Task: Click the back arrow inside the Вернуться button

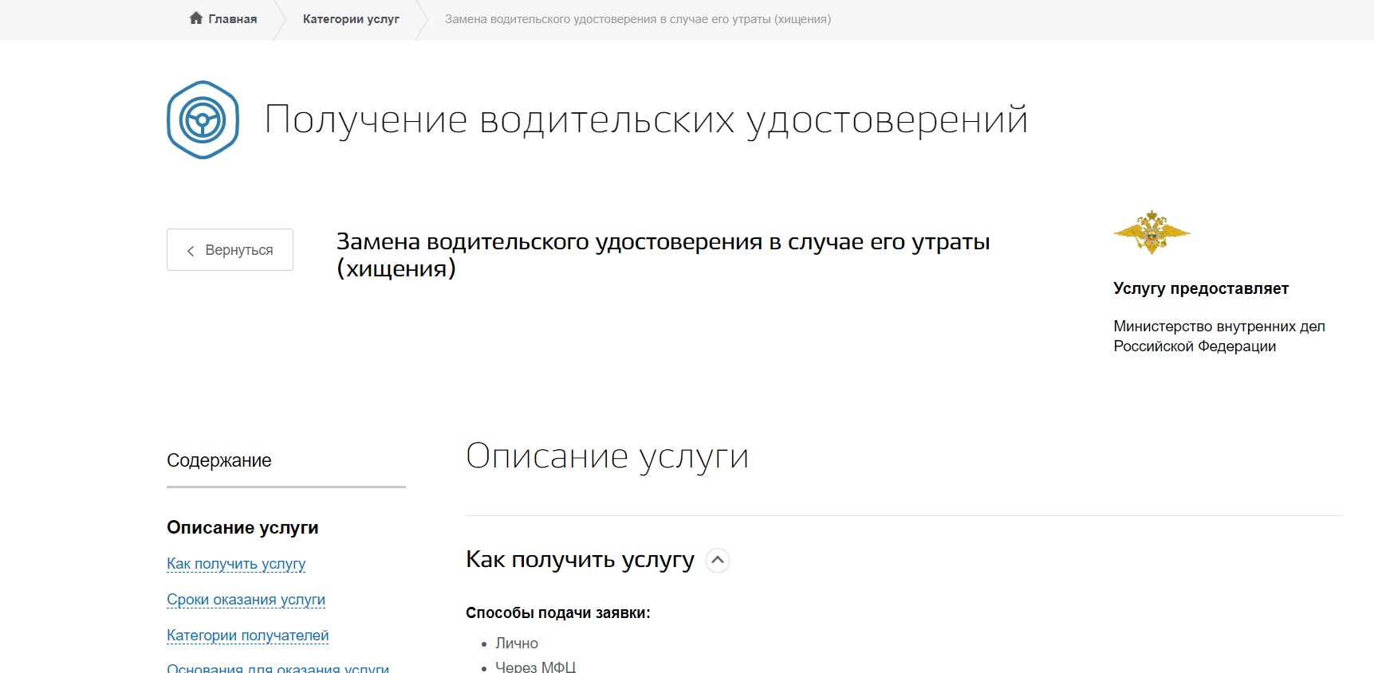Action: (191, 251)
